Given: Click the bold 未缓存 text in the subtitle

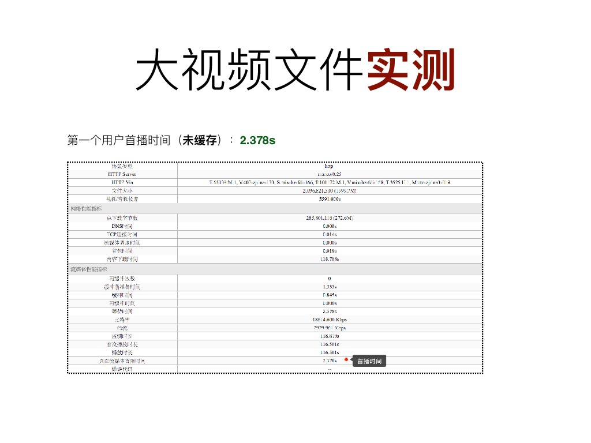Looking at the screenshot, I should click(x=199, y=141).
